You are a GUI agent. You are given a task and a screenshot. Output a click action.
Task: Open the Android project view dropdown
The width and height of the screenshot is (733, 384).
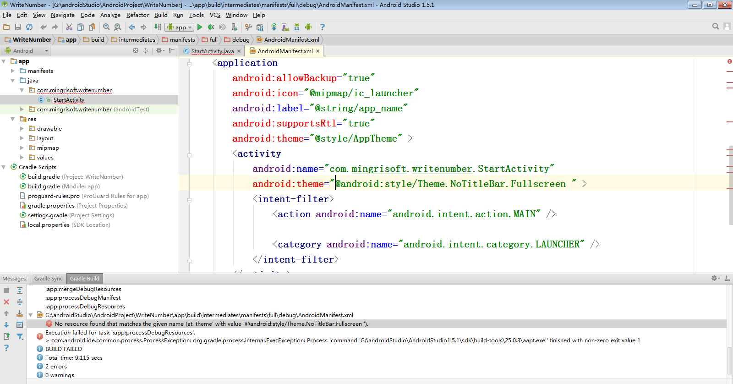point(26,50)
